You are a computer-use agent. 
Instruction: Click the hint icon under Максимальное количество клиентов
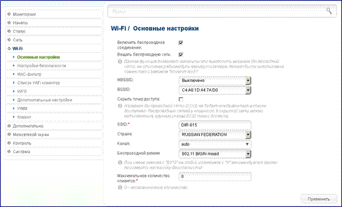(x=120, y=187)
